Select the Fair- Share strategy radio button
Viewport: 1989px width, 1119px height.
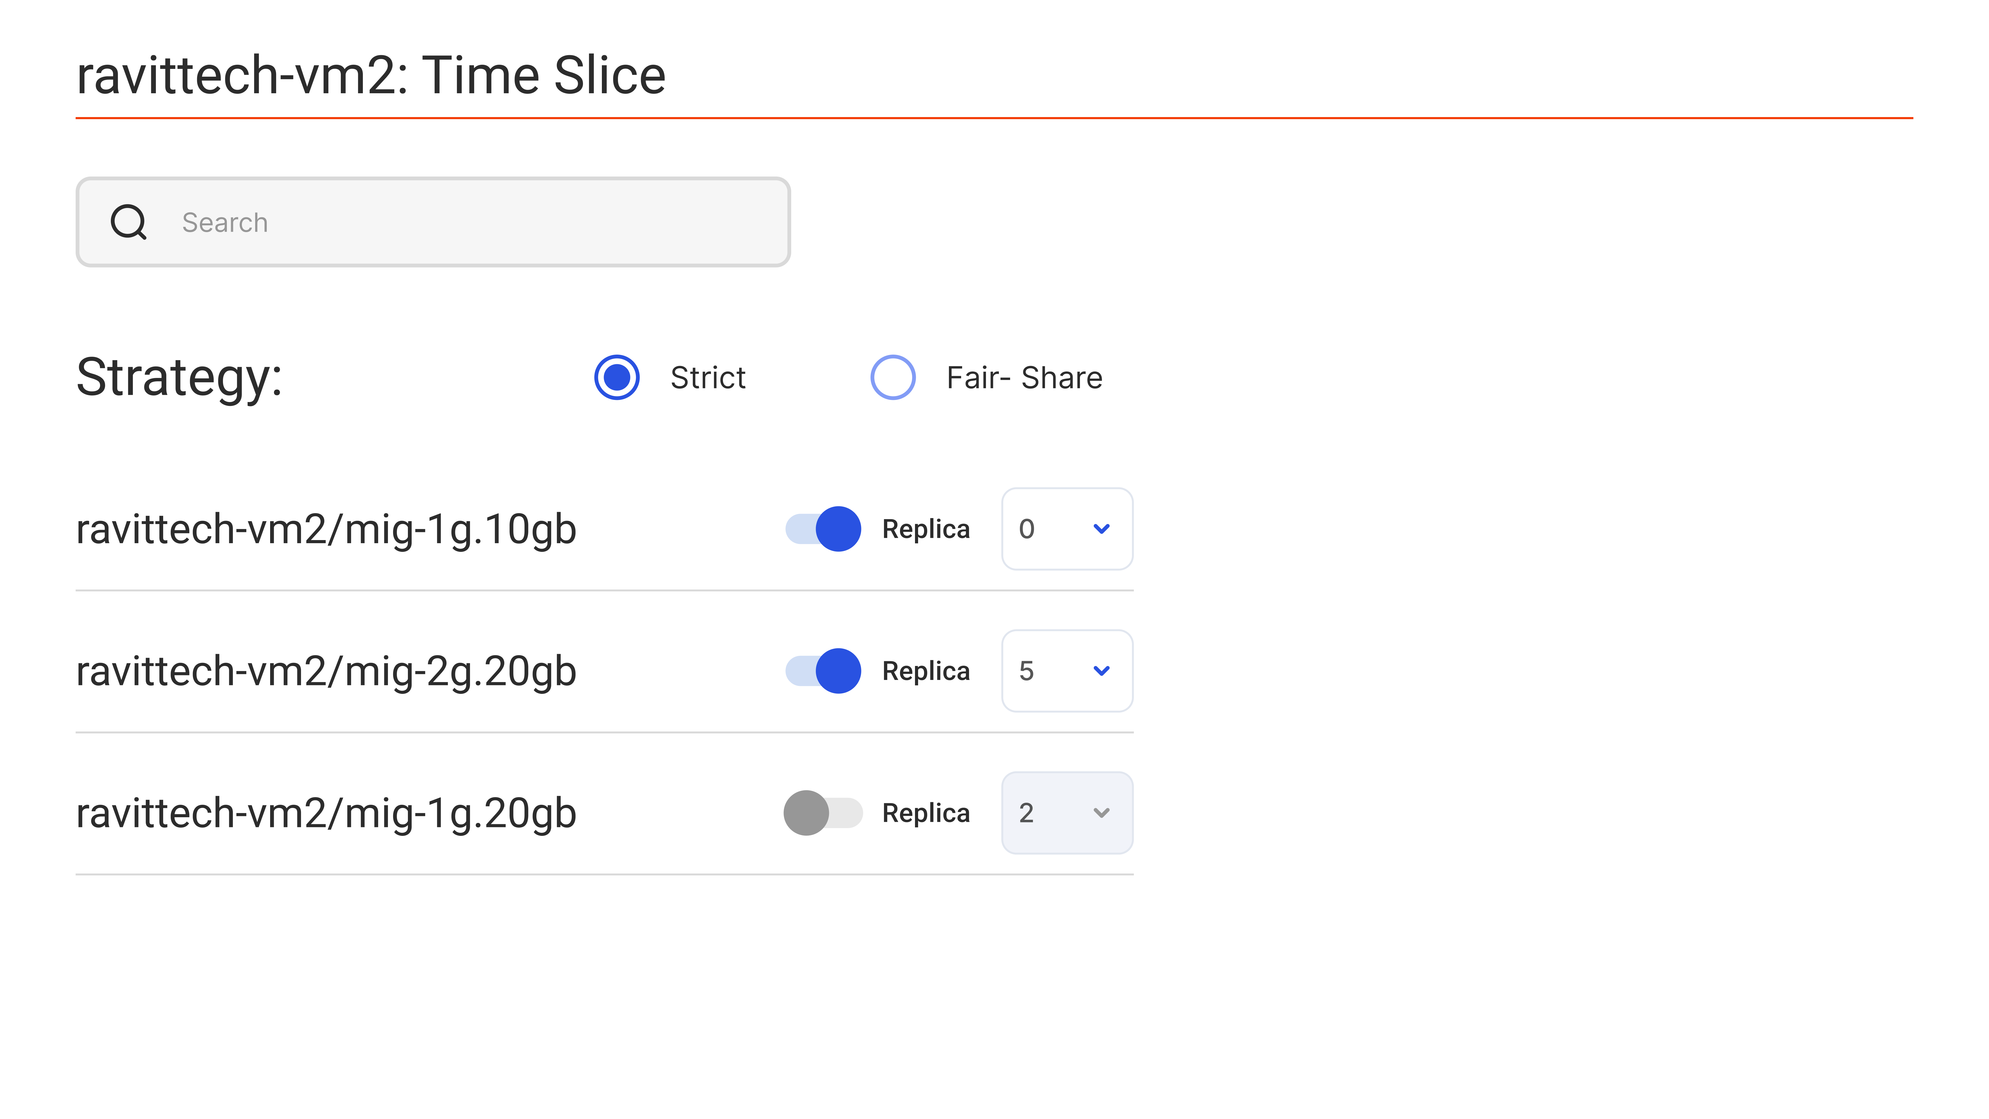[x=893, y=378]
